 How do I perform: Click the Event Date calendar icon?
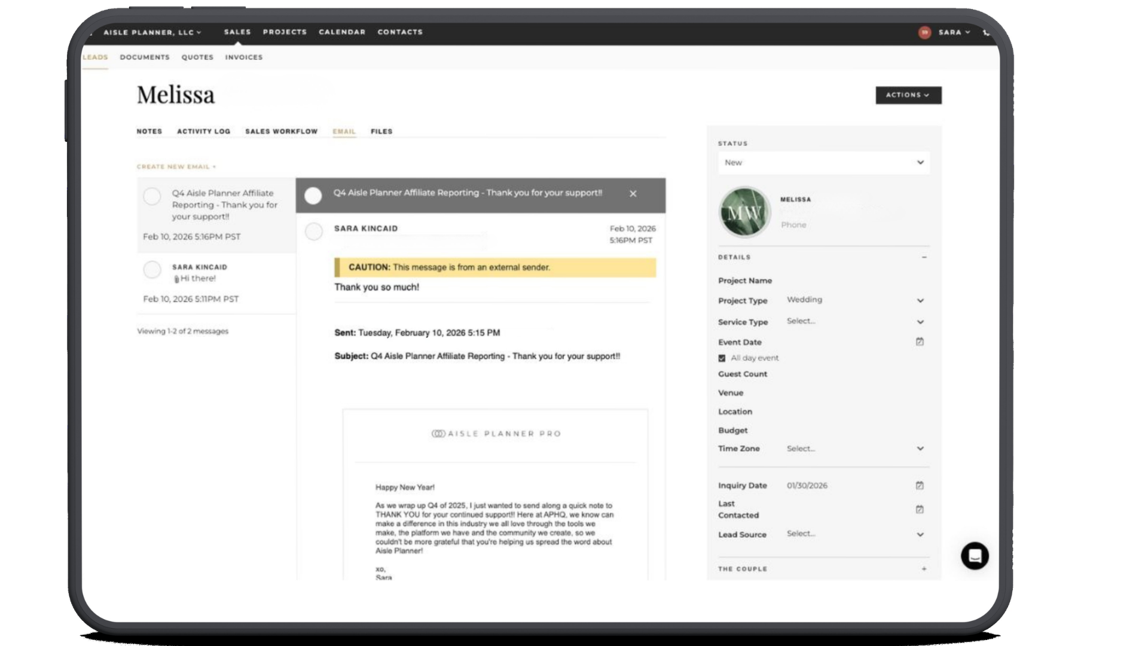pyautogui.click(x=920, y=342)
